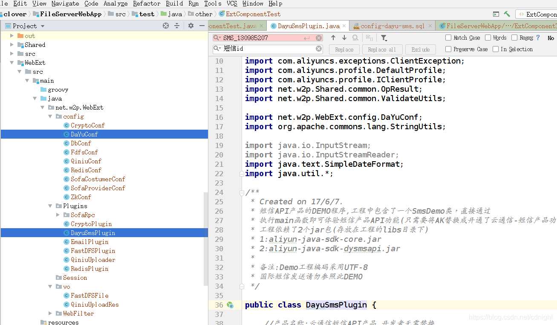
Task: Click the resources folder icon in the tree
Action: (x=43, y=322)
